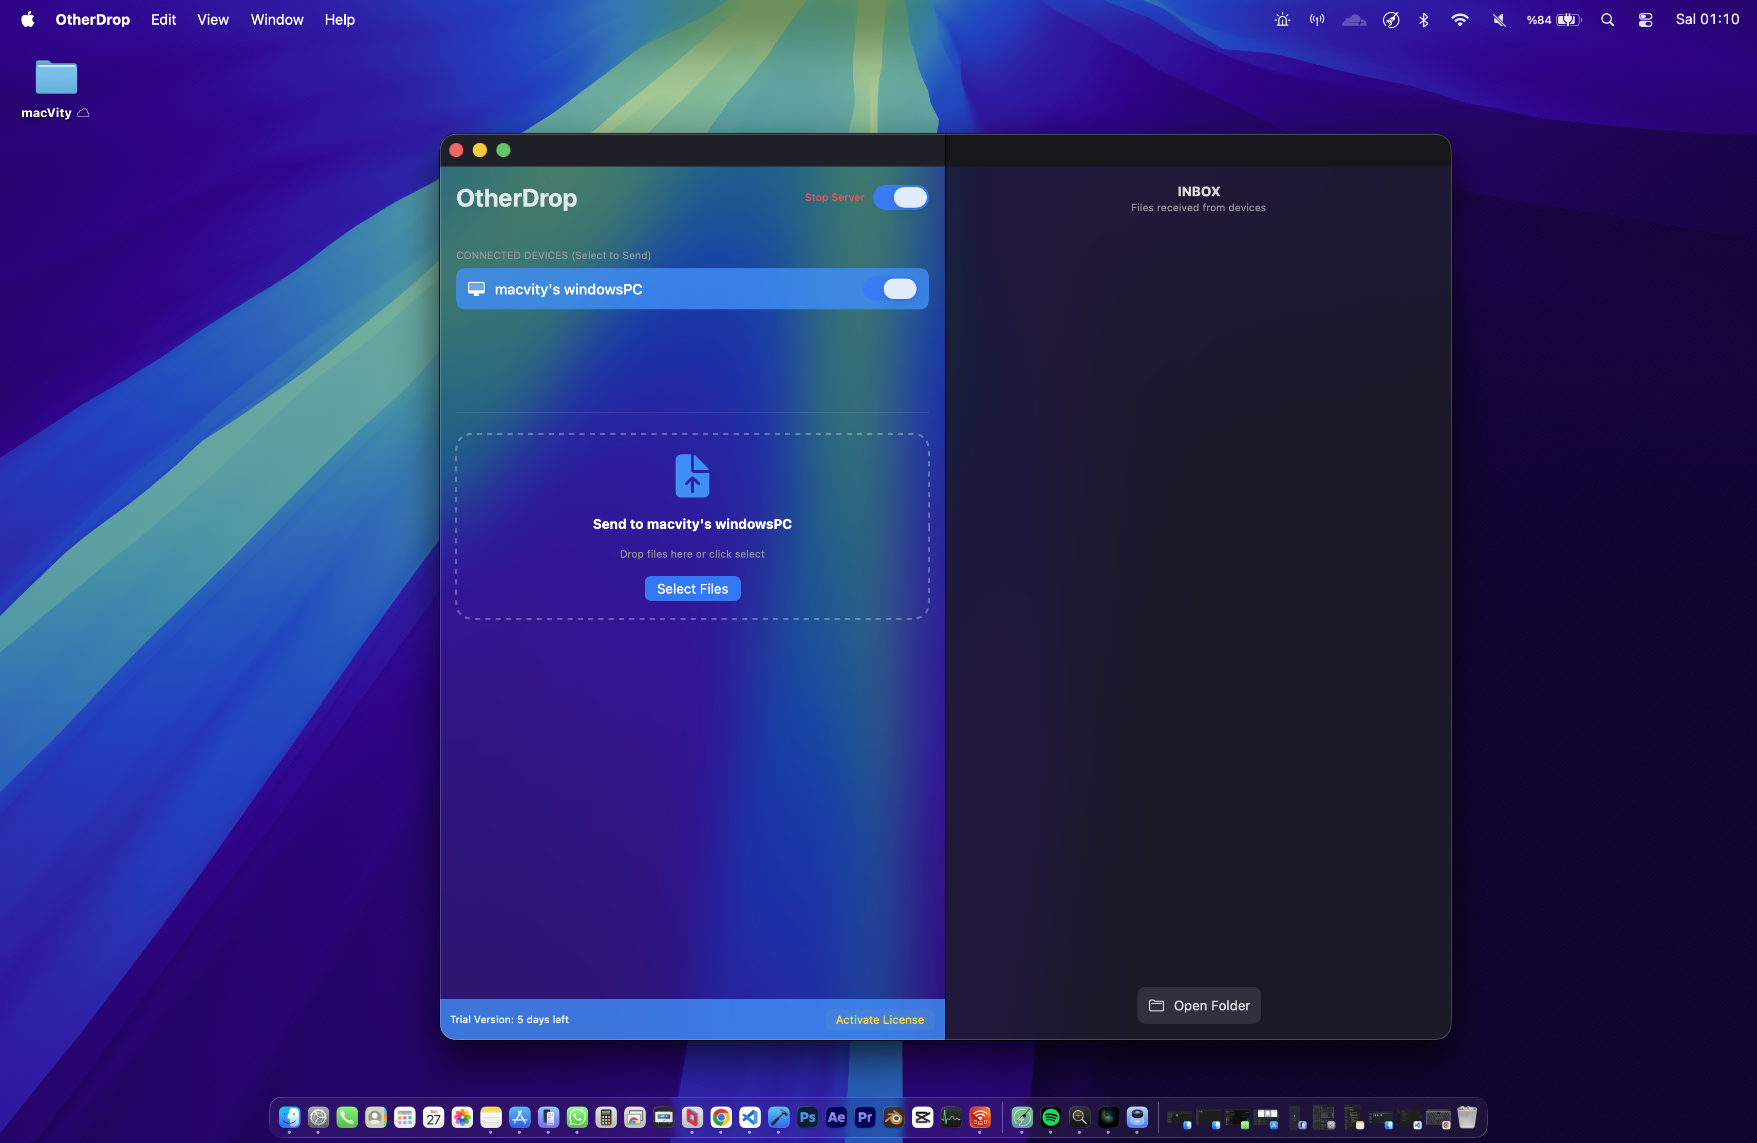
Task: Toggle macvity's windowsPC device switch
Action: click(x=892, y=289)
